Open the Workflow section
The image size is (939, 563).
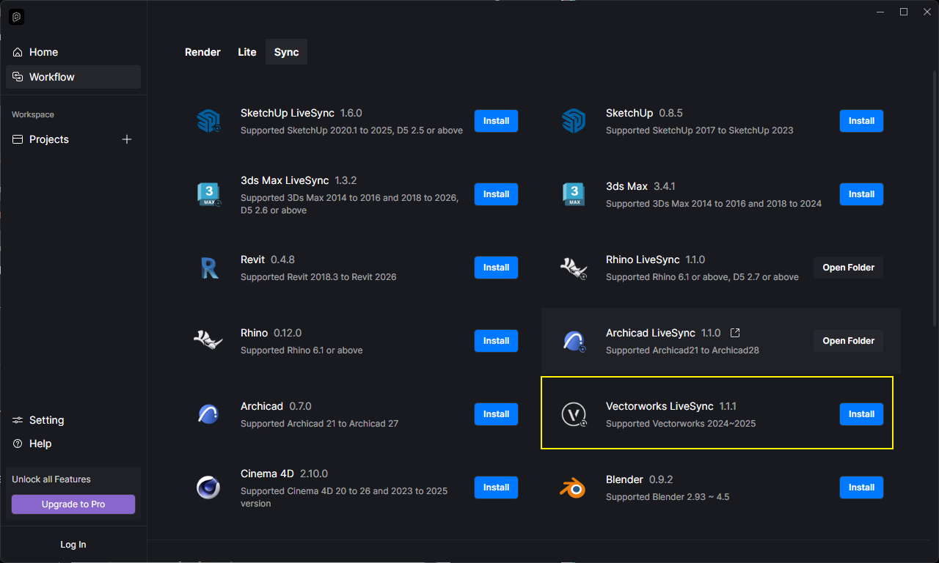click(73, 77)
